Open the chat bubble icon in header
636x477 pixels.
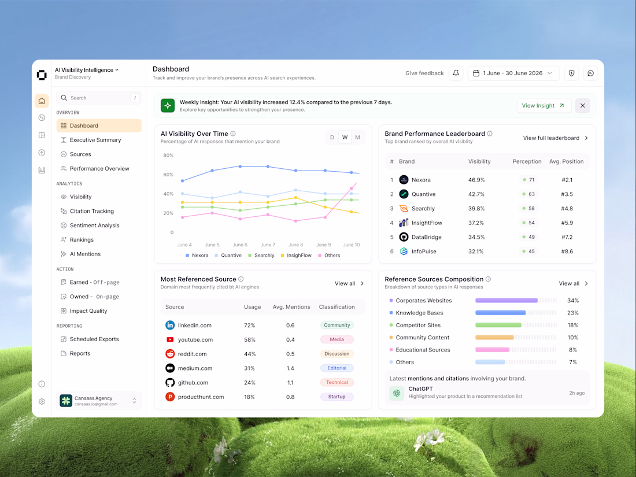point(590,73)
